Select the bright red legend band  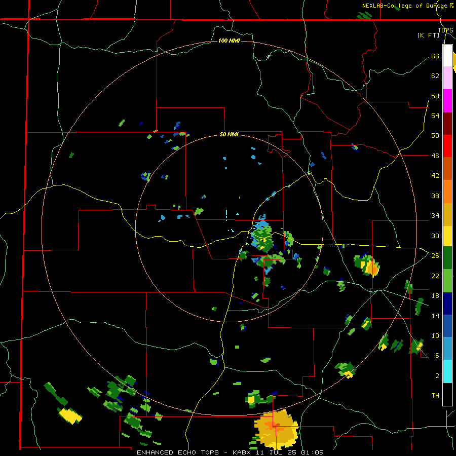tap(447, 146)
